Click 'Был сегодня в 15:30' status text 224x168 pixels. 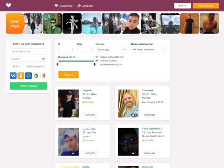153,102
